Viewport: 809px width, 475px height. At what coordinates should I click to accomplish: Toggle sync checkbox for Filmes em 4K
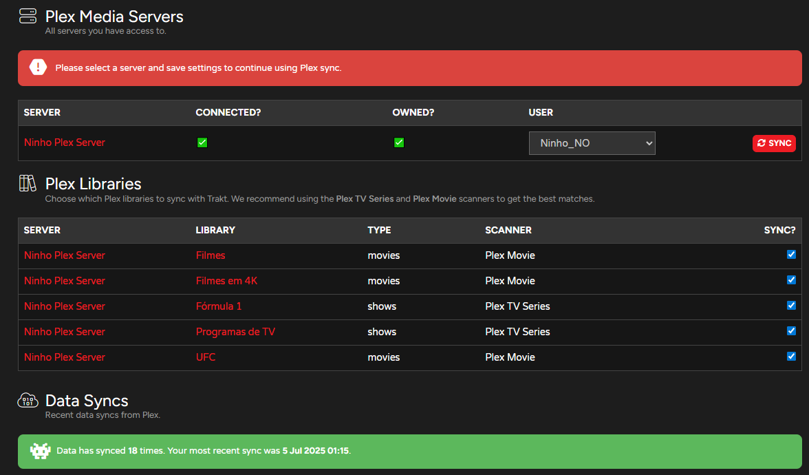coord(791,279)
